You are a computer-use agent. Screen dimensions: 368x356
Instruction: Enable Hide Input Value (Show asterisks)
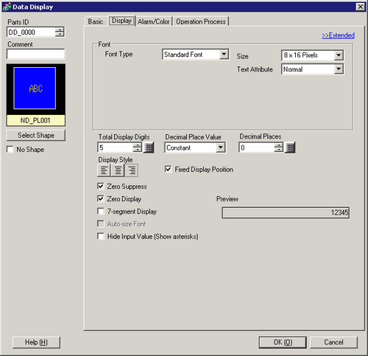click(101, 236)
